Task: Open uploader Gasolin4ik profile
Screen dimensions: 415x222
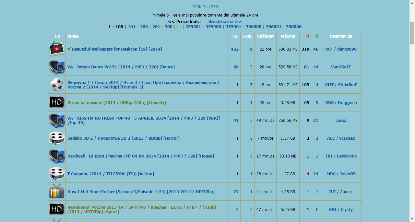Action: [347, 156]
